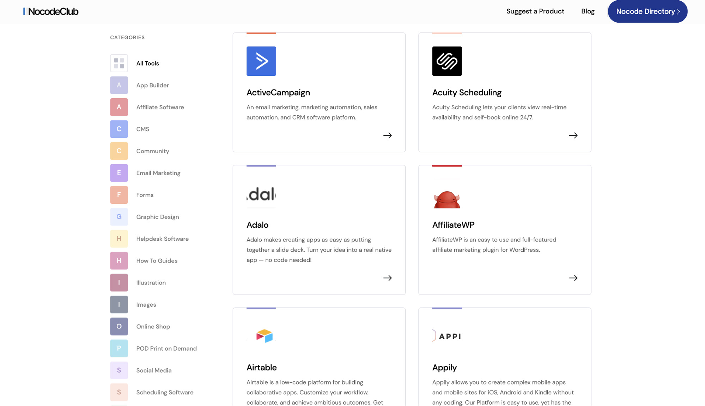Filter by Affiliate Software category

pos(160,107)
